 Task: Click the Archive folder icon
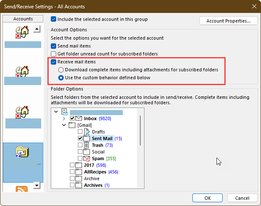(79, 178)
